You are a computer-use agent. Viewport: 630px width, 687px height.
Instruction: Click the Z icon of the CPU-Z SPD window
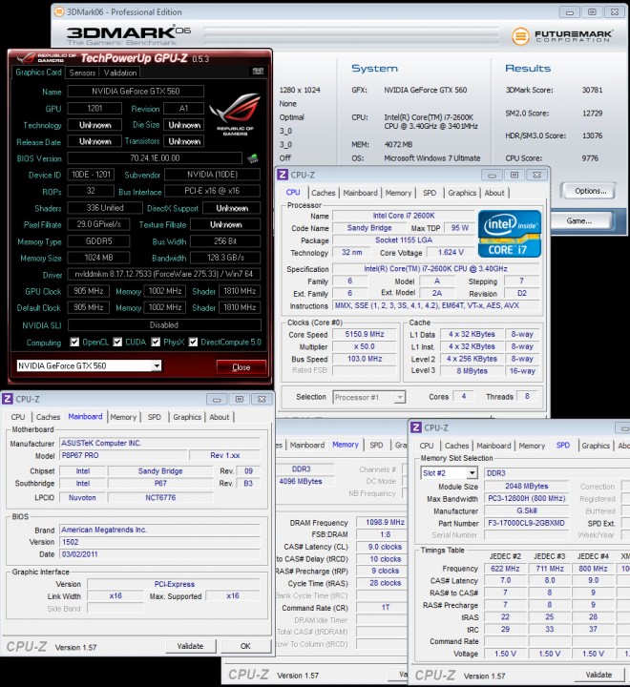(416, 427)
